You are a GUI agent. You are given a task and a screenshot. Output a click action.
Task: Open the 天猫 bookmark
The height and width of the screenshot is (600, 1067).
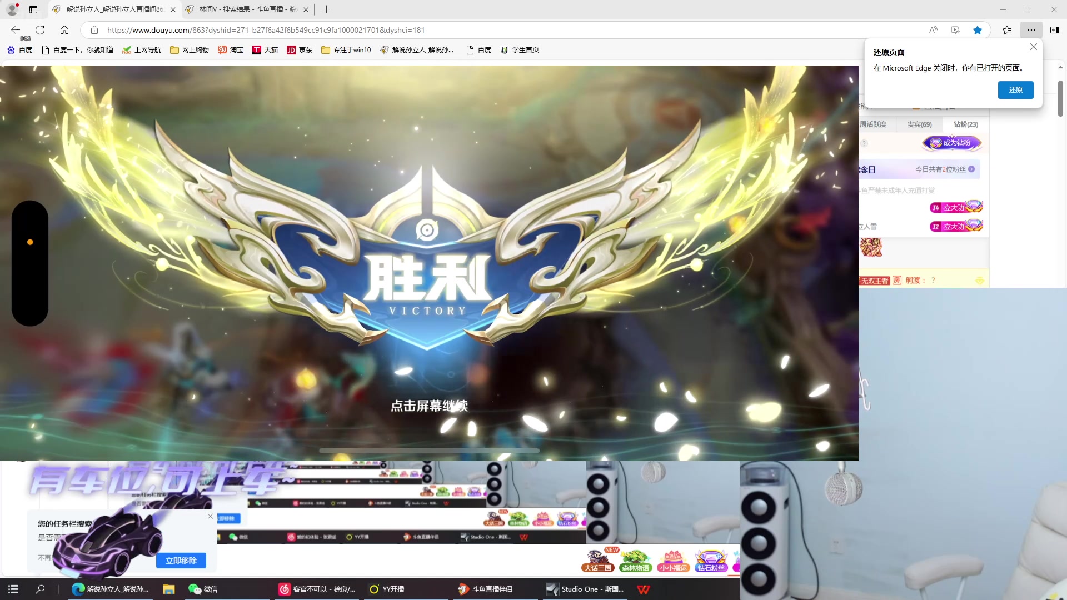click(265, 50)
